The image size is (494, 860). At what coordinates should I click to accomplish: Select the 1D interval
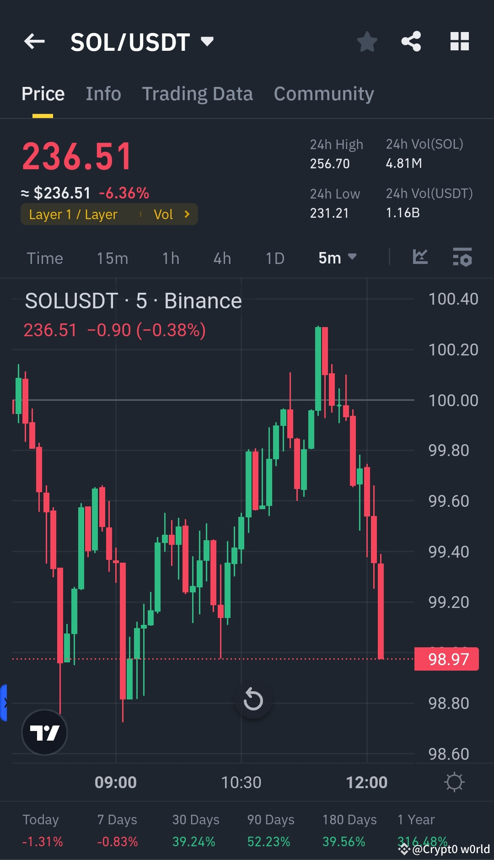(x=274, y=258)
